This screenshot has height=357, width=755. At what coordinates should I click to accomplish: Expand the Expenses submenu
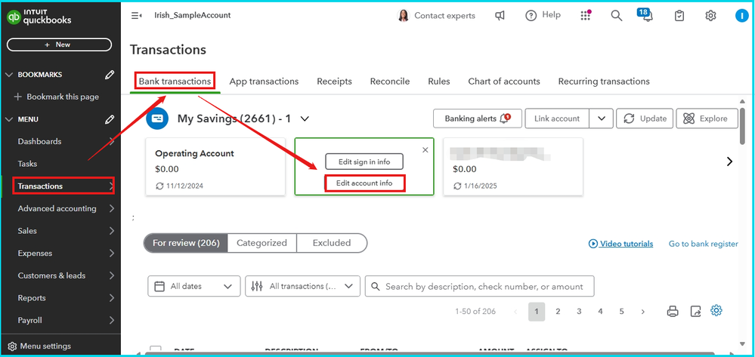point(111,253)
